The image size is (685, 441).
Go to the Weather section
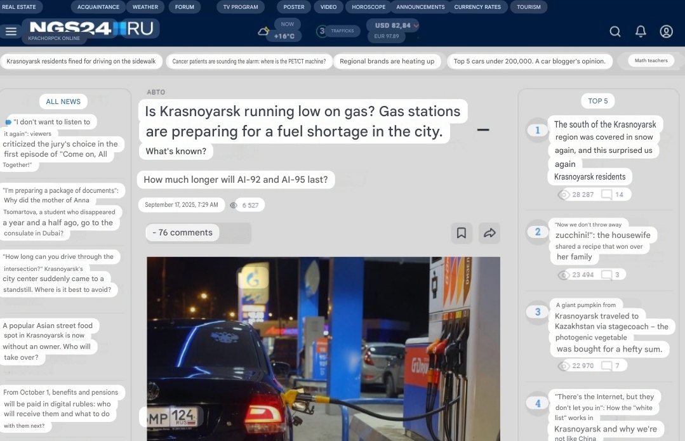[145, 7]
